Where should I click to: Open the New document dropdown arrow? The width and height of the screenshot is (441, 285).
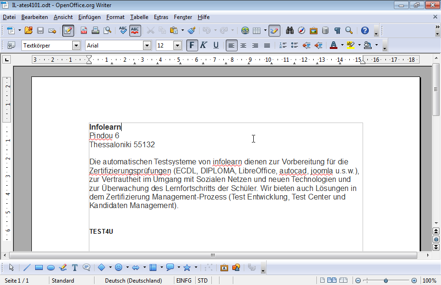pyautogui.click(x=19, y=30)
